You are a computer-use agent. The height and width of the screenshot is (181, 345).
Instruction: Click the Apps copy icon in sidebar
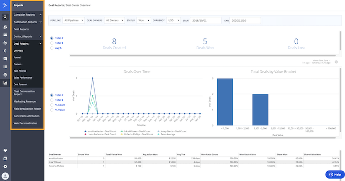click(5, 158)
